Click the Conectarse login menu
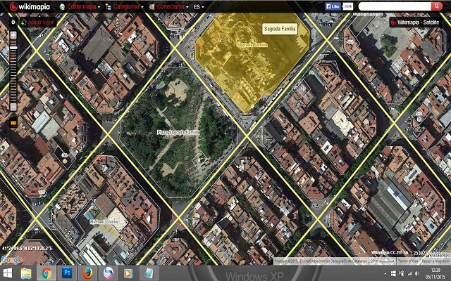451x281 pixels. pos(169,6)
